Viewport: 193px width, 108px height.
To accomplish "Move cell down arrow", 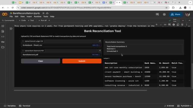I will tap(161, 25).
